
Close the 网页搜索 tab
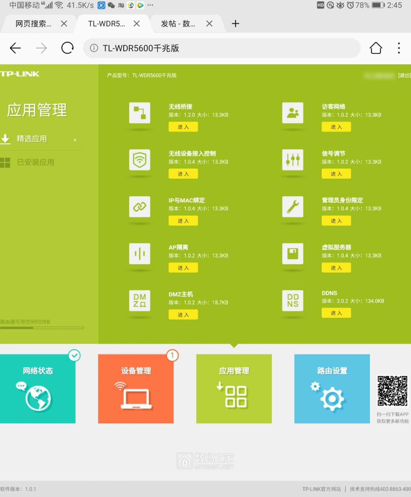[64, 24]
